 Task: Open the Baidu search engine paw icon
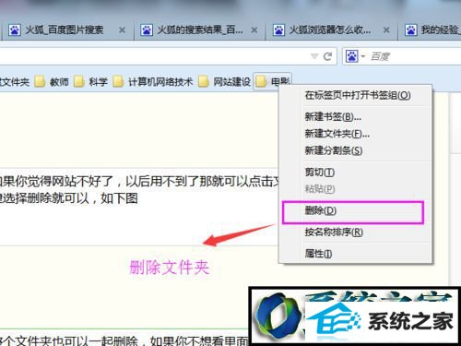click(351, 56)
